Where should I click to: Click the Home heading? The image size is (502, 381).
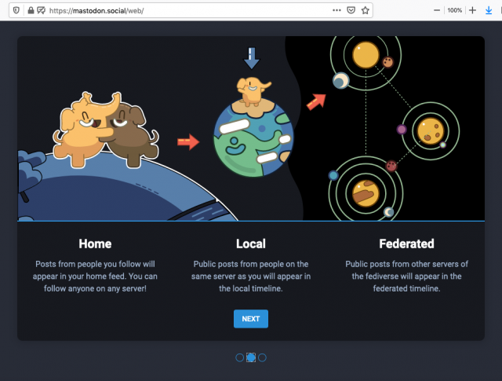tap(95, 244)
